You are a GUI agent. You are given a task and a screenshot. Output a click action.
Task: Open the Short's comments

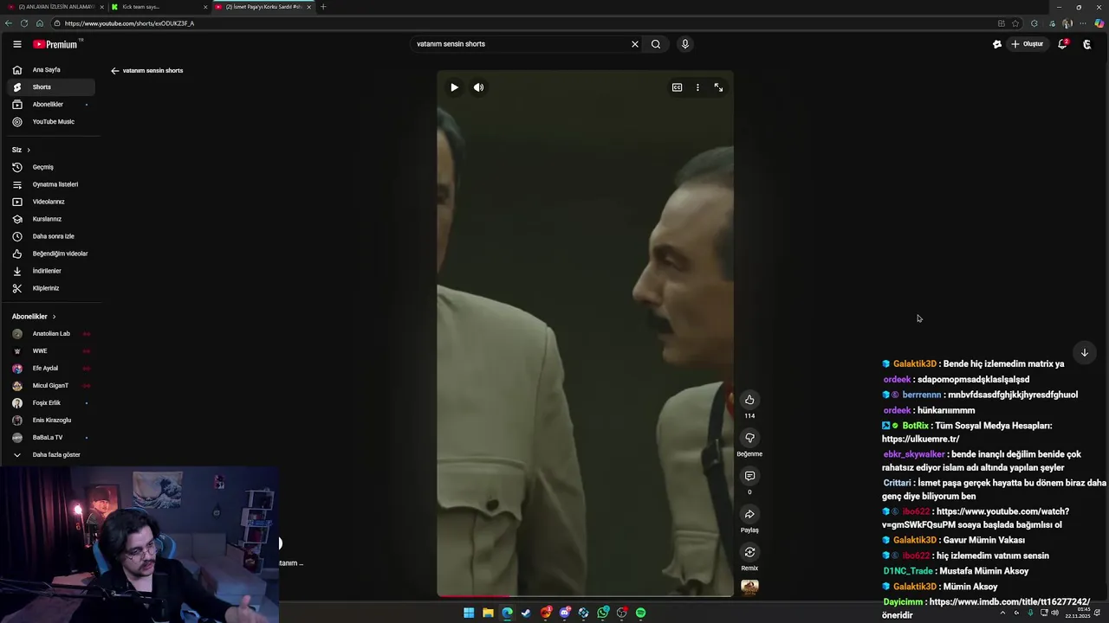[749, 476]
